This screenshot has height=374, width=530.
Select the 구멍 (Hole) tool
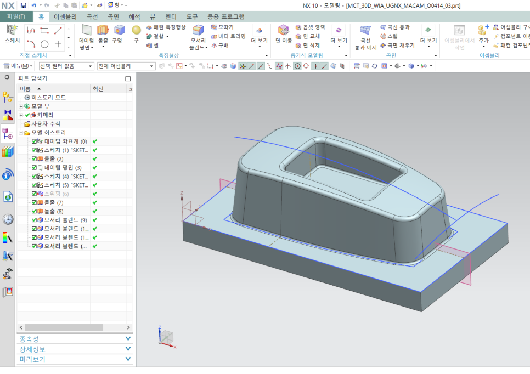[x=119, y=30]
